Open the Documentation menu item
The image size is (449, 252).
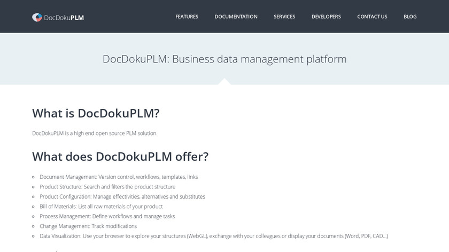[236, 17]
